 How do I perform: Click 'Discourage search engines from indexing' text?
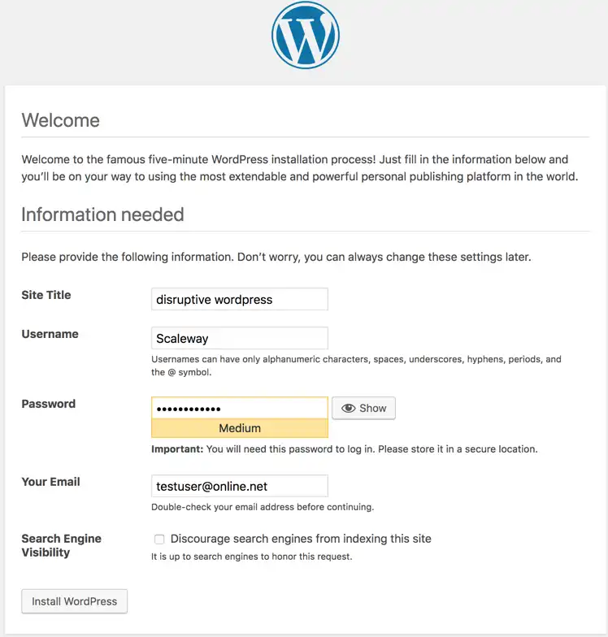point(301,539)
